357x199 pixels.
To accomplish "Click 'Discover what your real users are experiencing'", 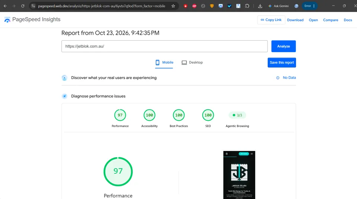I will (x=114, y=78).
